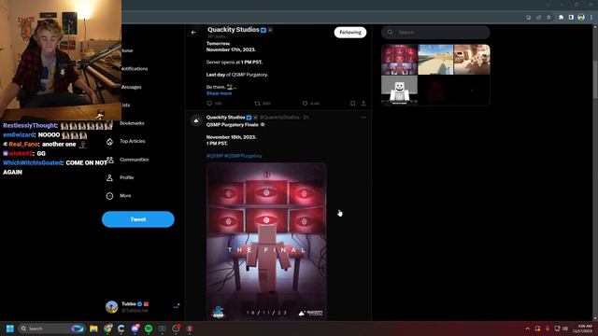Click the Quackity Studios author name on Finale tweet

pyautogui.click(x=225, y=118)
